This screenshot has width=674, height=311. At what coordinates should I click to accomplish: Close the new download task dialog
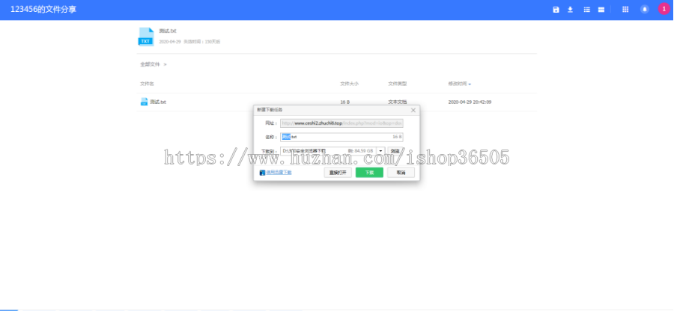[x=413, y=110]
